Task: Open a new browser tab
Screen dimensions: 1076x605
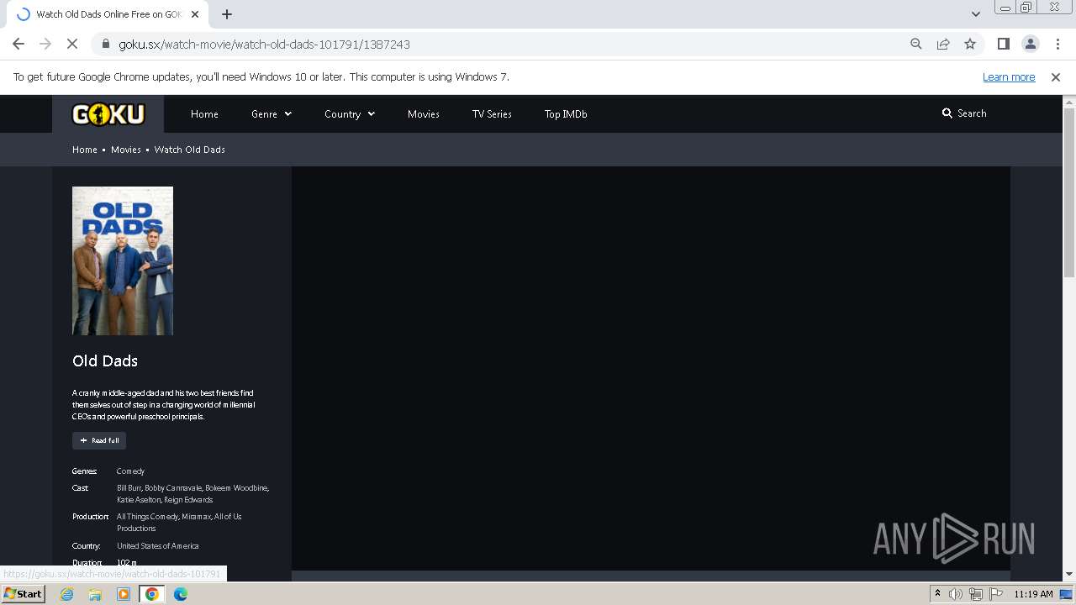Action: coord(227,14)
